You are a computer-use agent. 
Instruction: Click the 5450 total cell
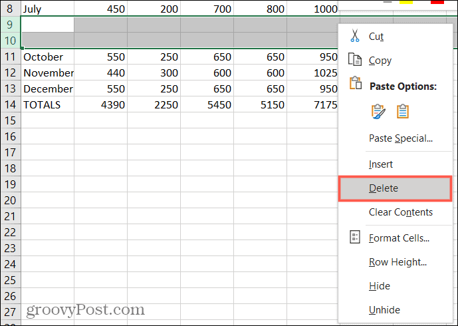pyautogui.click(x=207, y=104)
